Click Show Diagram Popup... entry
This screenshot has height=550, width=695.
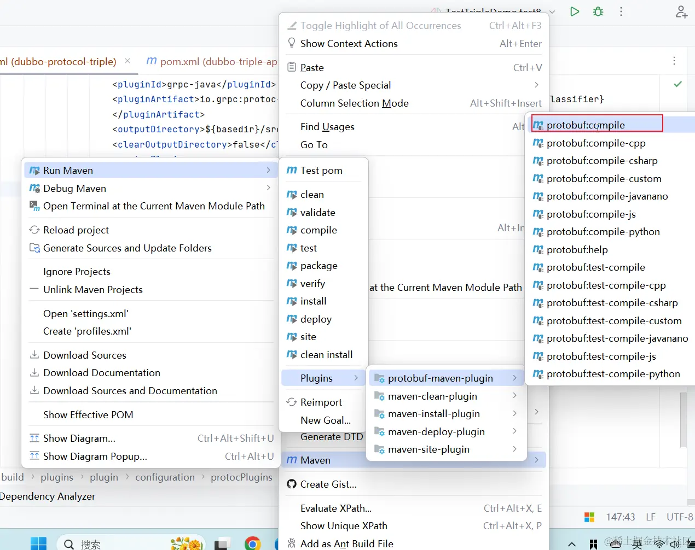tap(150, 457)
